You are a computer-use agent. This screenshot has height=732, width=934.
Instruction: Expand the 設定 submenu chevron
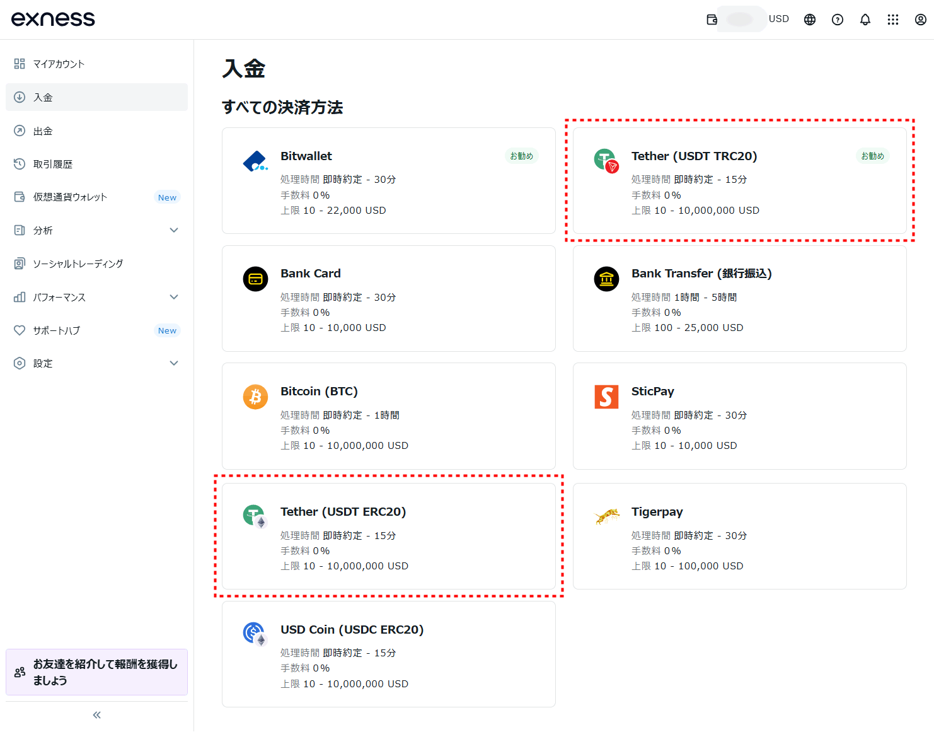pos(174,363)
